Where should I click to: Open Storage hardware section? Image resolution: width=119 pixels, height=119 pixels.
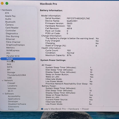click(11, 72)
